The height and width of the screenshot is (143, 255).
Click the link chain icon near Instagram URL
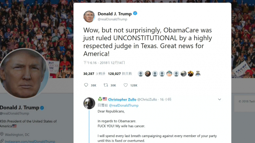[2, 141]
